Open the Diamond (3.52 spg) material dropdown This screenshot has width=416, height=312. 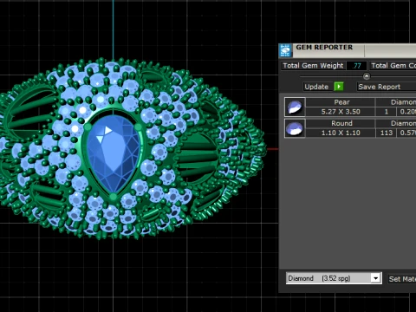(334, 278)
